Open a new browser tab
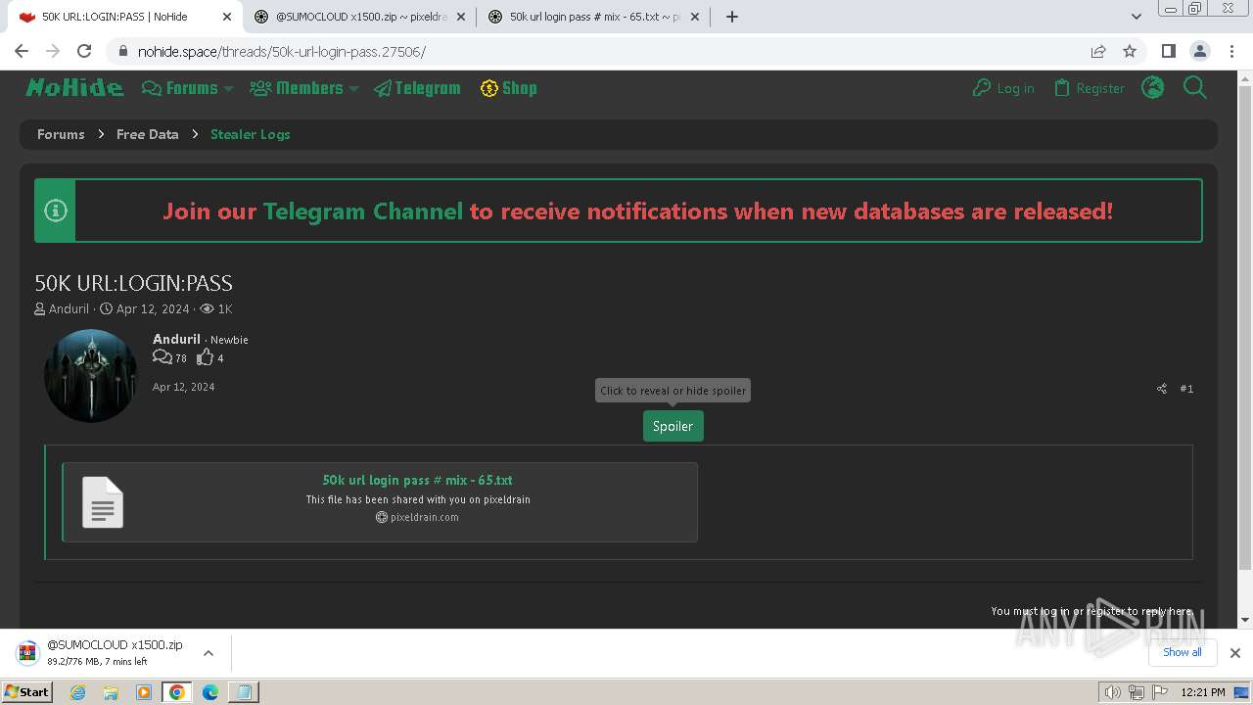 tap(731, 16)
